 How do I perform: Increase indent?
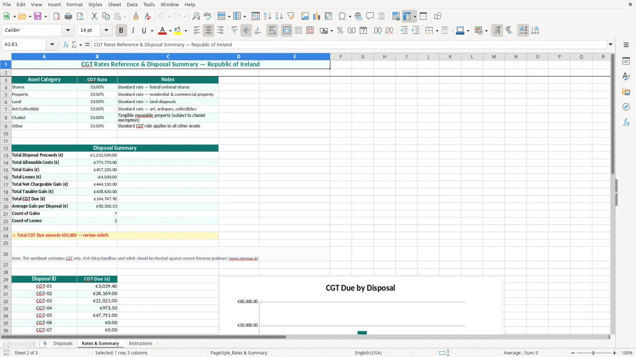pos(404,31)
